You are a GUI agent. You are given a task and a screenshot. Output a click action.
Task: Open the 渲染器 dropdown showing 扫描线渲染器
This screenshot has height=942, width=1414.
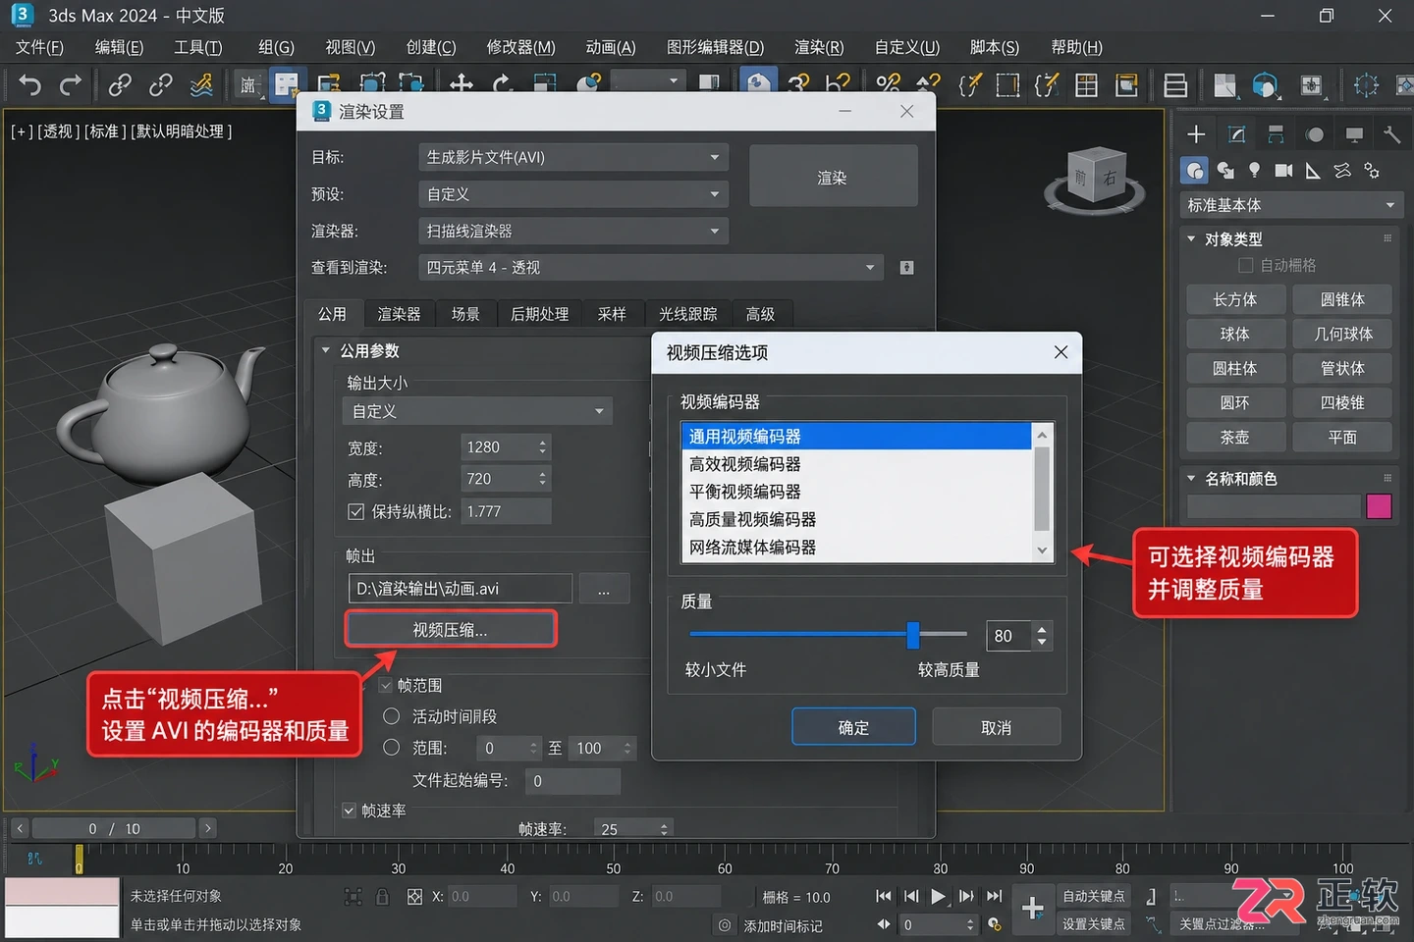click(573, 231)
